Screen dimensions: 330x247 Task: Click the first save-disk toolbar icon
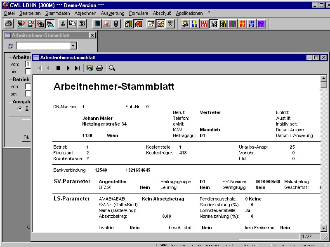tap(21, 23)
